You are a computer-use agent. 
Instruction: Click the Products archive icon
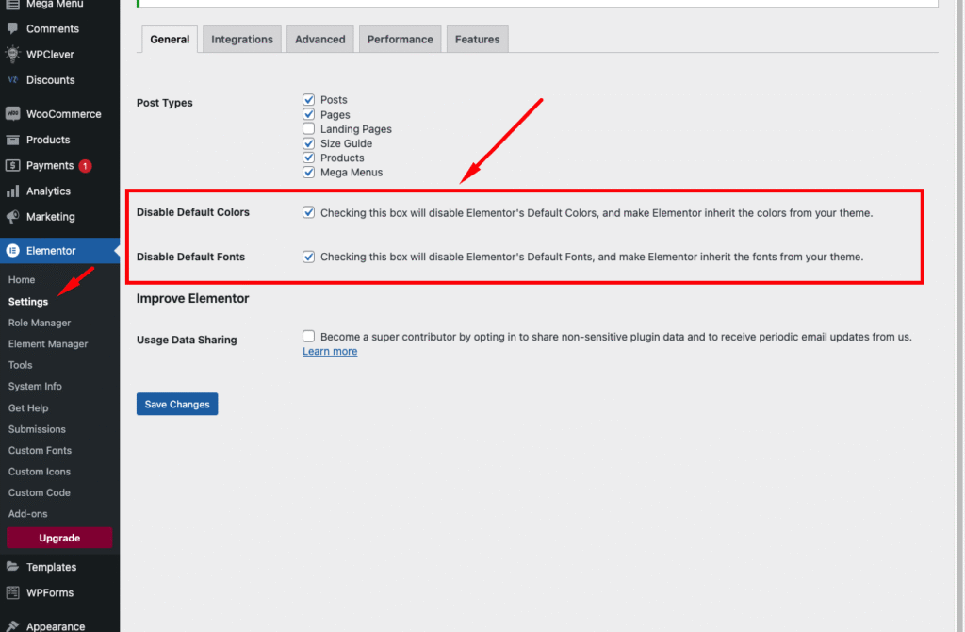(x=12, y=140)
